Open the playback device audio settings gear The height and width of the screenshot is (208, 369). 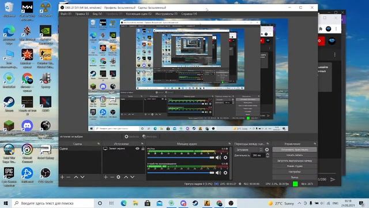[225, 173]
